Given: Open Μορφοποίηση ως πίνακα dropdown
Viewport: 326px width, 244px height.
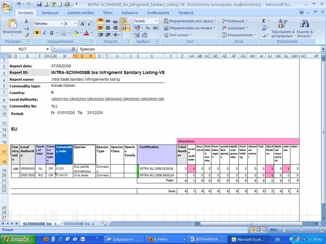Looking at the screenshot, I should click(x=189, y=28).
